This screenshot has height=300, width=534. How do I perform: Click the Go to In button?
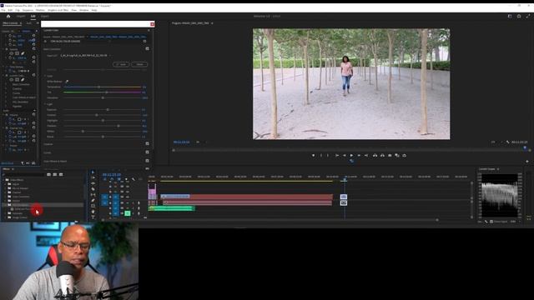(337, 156)
